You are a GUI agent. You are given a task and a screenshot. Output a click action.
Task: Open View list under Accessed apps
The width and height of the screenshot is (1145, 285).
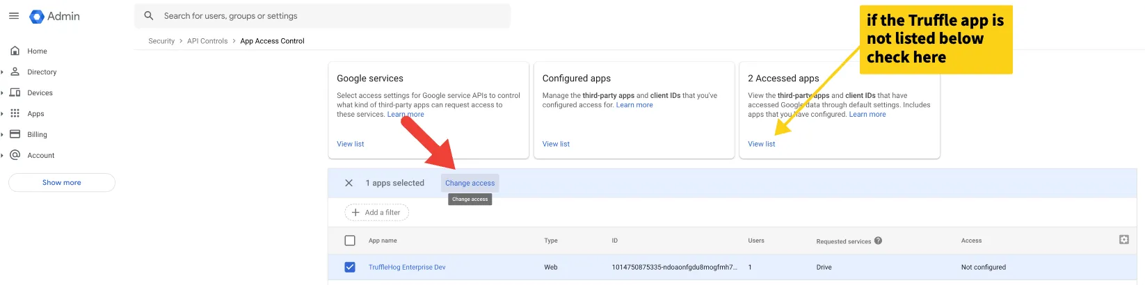pyautogui.click(x=761, y=144)
